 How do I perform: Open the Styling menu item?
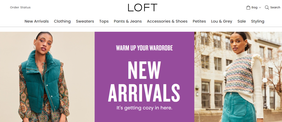click(x=257, y=21)
